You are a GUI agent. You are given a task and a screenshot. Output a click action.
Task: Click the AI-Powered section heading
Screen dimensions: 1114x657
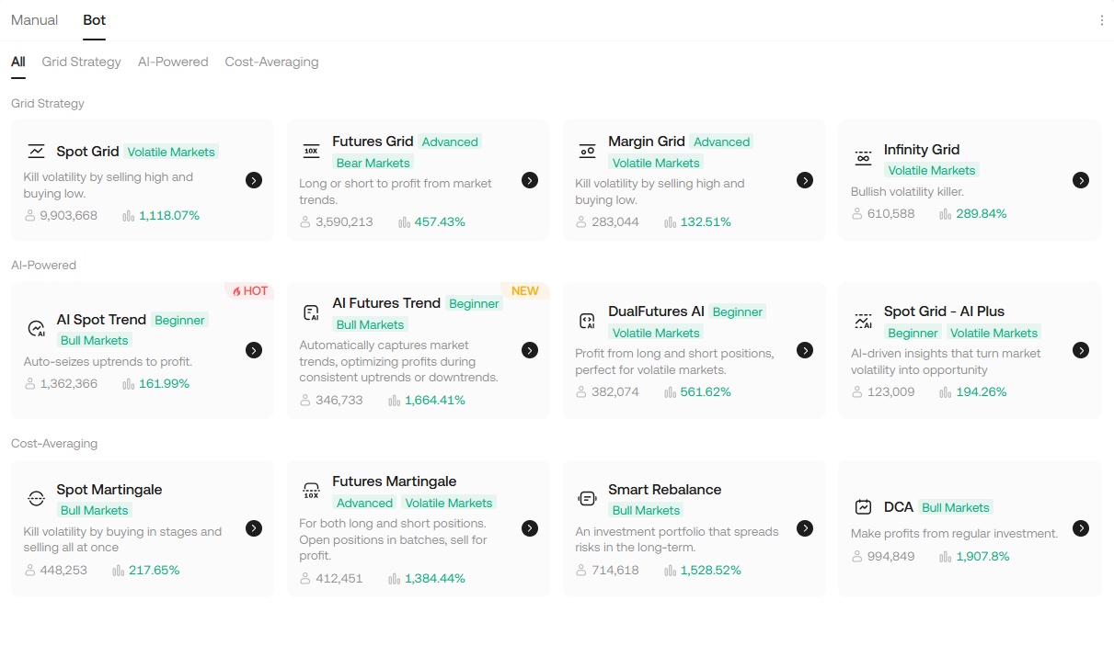pyautogui.click(x=43, y=266)
